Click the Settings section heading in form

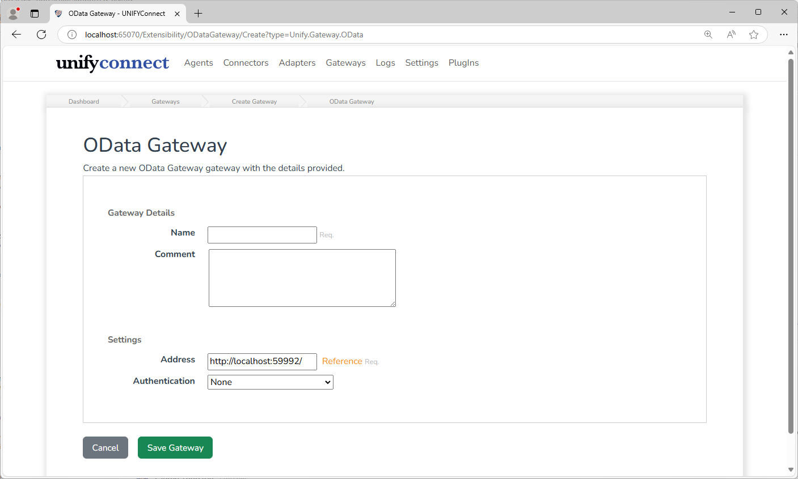(125, 340)
